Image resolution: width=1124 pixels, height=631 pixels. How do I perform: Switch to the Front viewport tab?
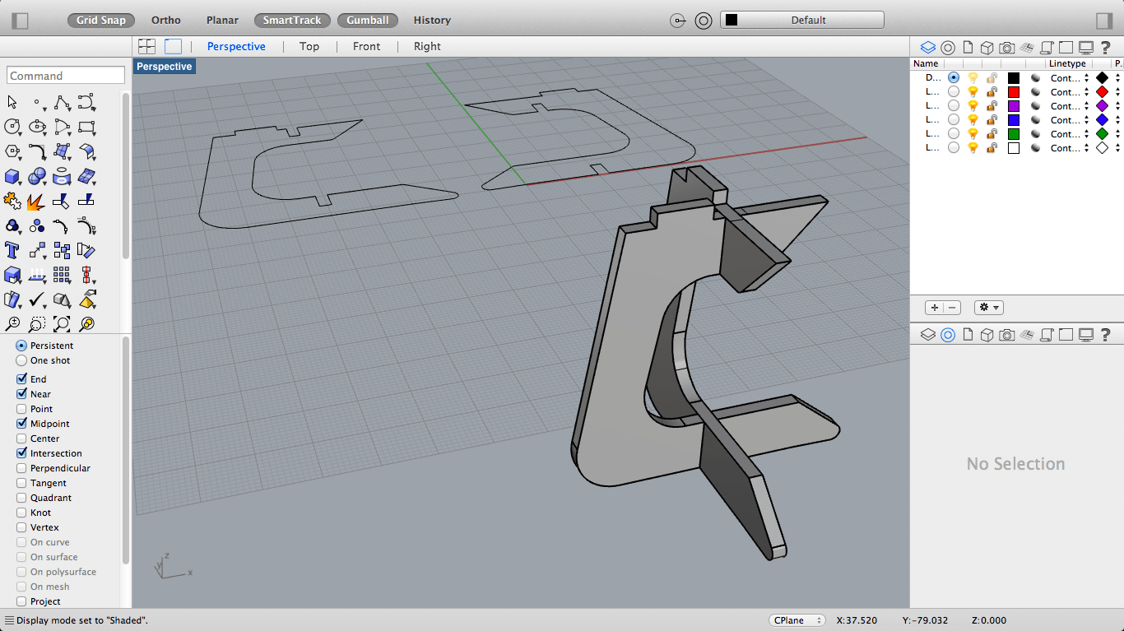[x=366, y=47]
